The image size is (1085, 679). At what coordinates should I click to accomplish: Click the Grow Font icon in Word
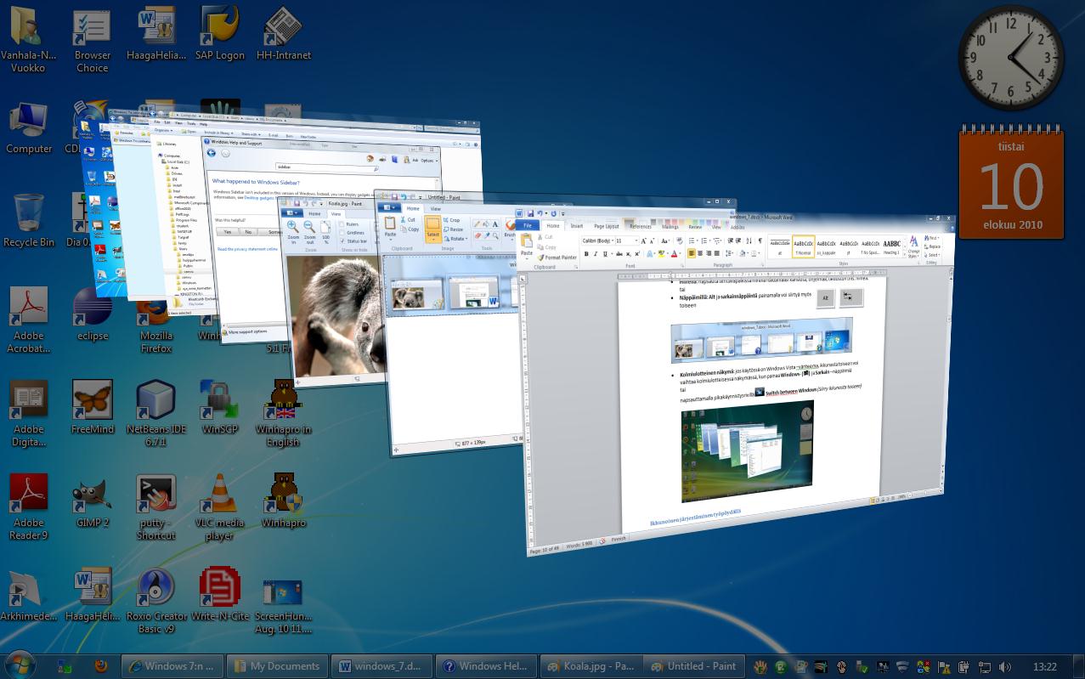coord(643,240)
